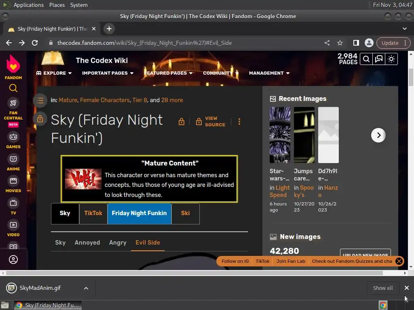Viewport: 414px width, 310px height.
Task: Switch to Angry image tab
Action: click(118, 243)
